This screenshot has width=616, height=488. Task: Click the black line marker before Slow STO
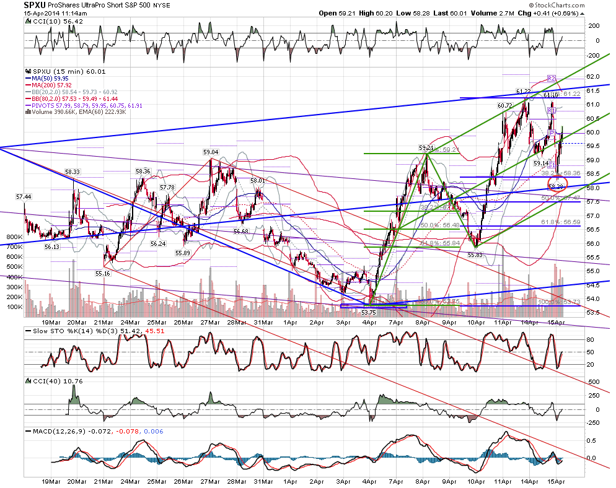[x=28, y=331]
